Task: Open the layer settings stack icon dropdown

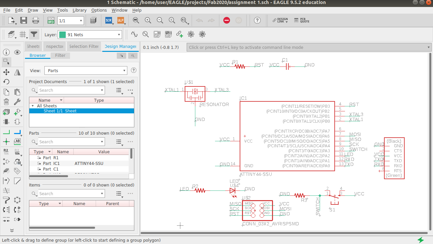Action: [12, 34]
